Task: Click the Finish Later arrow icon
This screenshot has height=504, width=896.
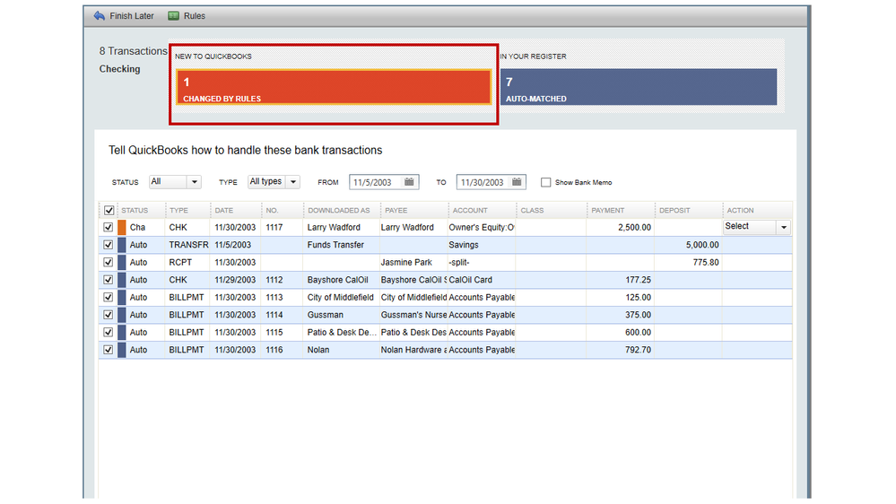Action: 100,16
